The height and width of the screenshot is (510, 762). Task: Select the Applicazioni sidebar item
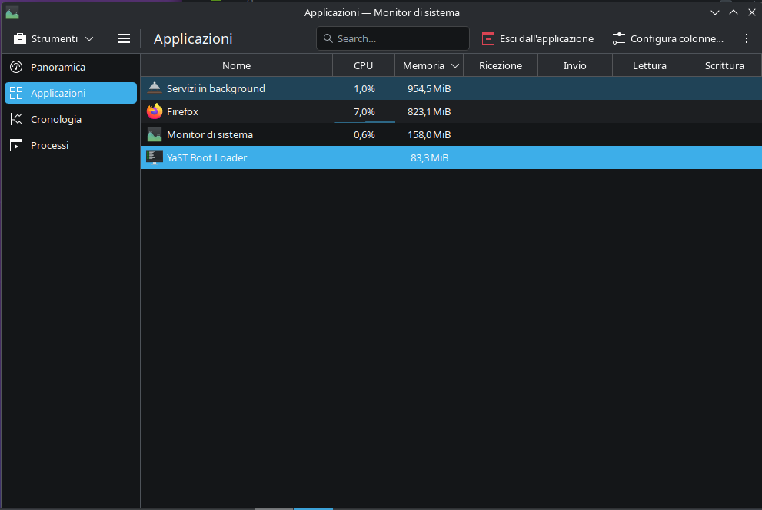(x=58, y=93)
